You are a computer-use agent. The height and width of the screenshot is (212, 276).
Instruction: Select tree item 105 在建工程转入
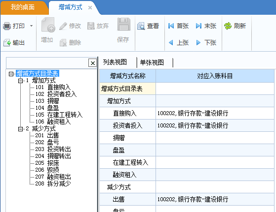[59, 115]
